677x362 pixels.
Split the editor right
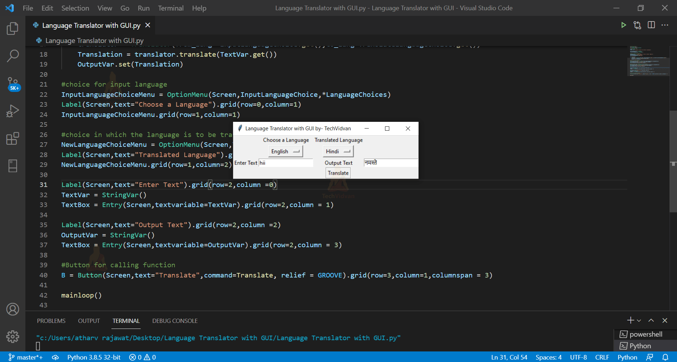pyautogui.click(x=651, y=25)
